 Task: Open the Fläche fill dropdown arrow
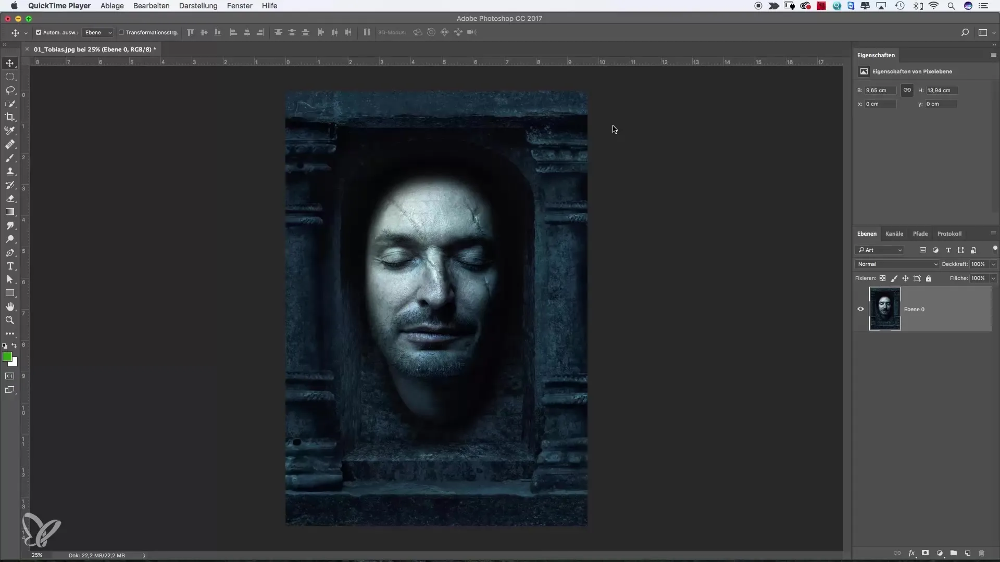[x=993, y=278]
